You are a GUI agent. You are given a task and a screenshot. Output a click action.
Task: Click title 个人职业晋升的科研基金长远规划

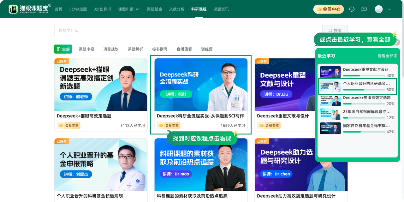tap(90, 196)
